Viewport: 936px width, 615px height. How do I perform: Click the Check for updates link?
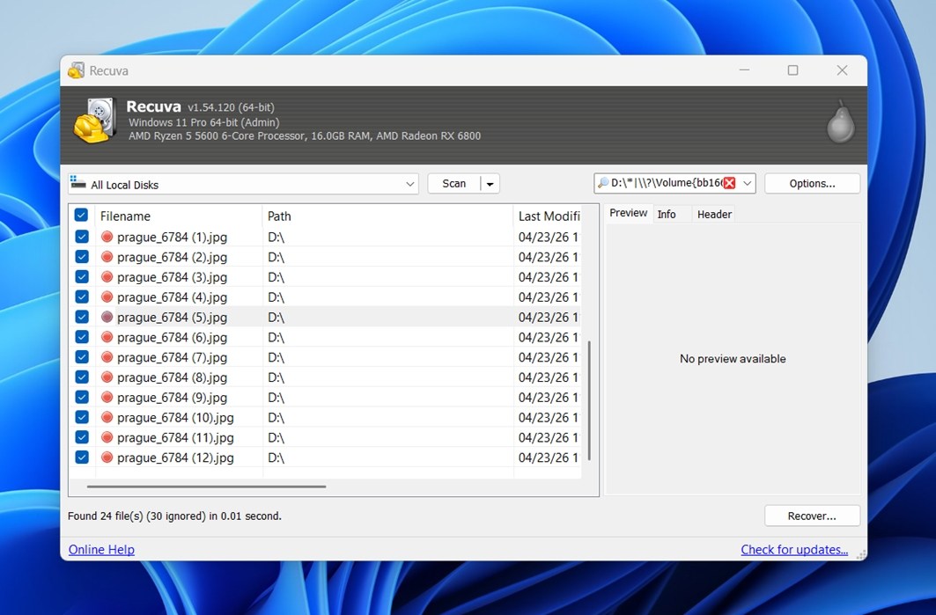click(x=794, y=549)
